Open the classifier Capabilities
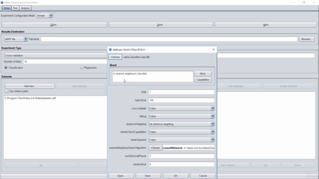 203,80
